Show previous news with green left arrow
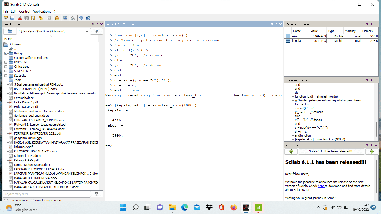Screen dimensions: 381x214 click(x=291, y=151)
